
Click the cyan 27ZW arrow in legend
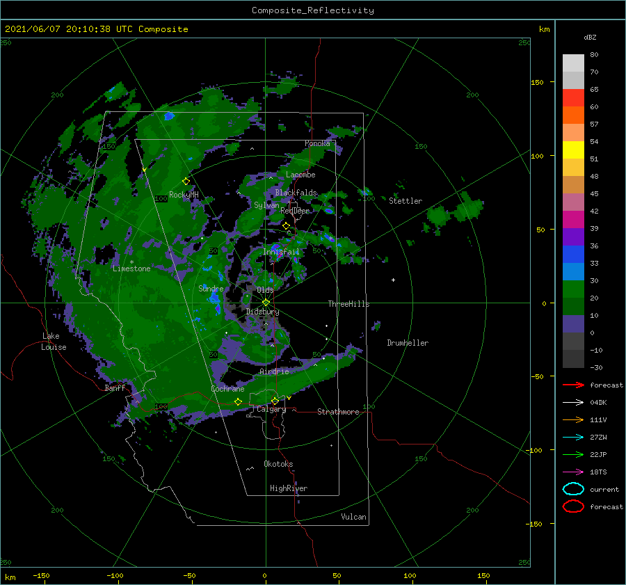pos(573,438)
